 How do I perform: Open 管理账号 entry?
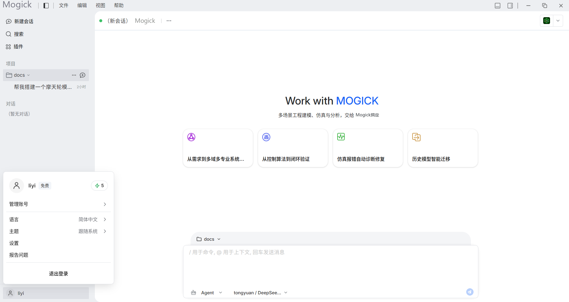pyautogui.click(x=58, y=204)
